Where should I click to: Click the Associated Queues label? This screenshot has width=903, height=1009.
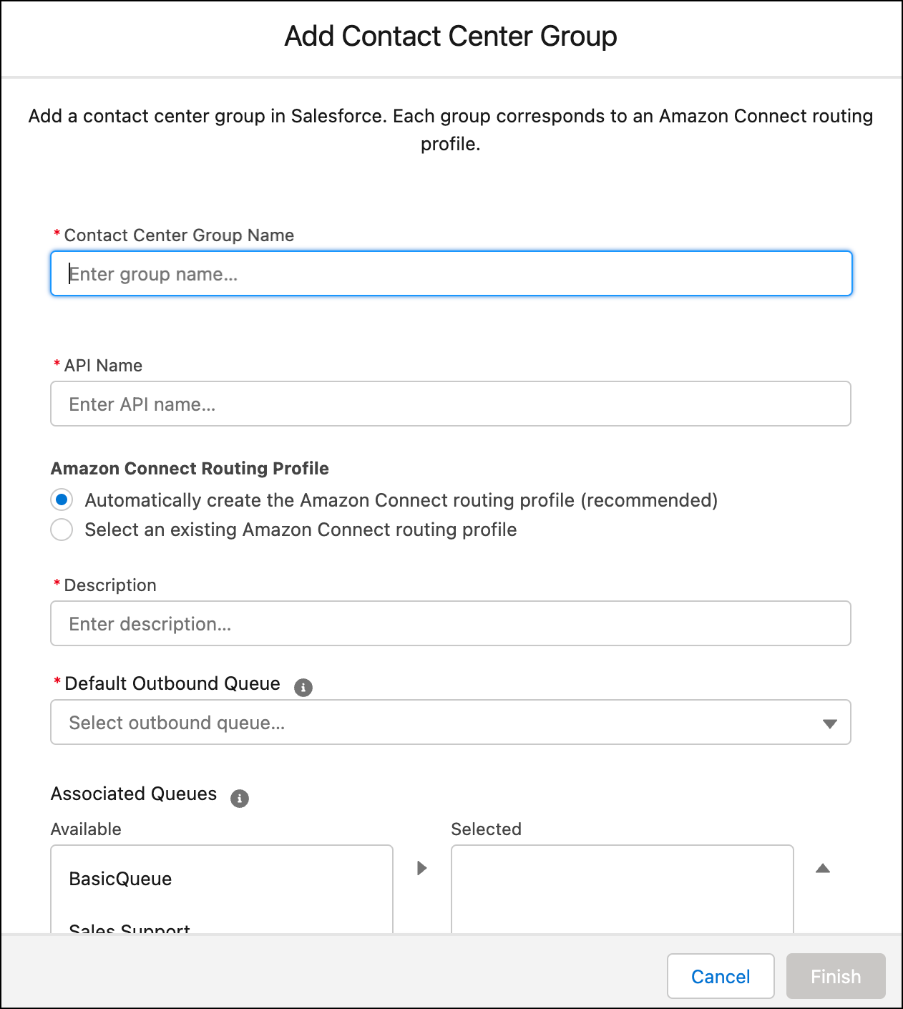[134, 794]
